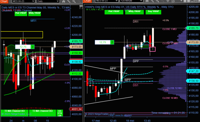Click the MPP label on the 120 Minute chart
200x122 pixels.
[x=113, y=69]
